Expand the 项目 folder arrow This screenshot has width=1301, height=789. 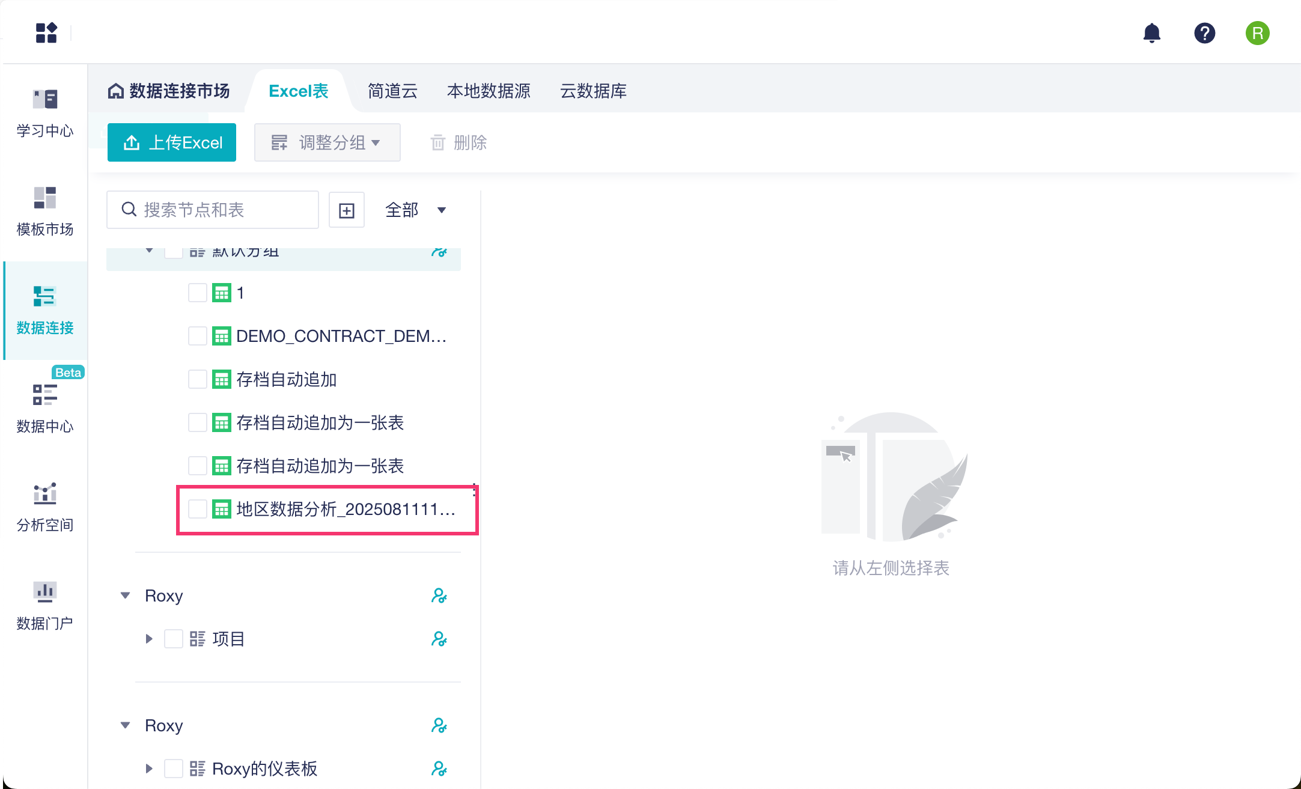click(x=149, y=639)
